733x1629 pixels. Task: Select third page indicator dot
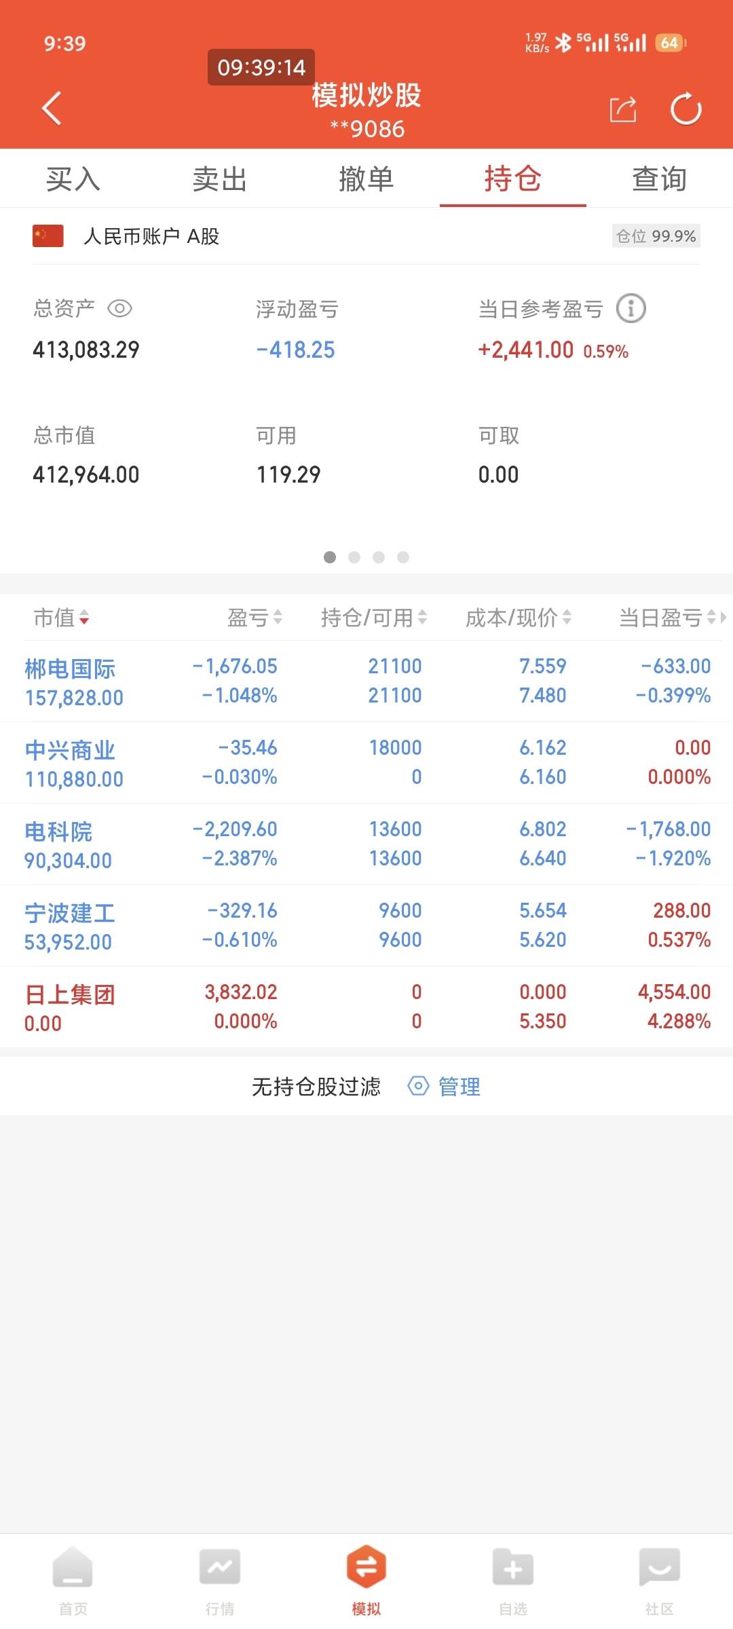click(x=379, y=557)
